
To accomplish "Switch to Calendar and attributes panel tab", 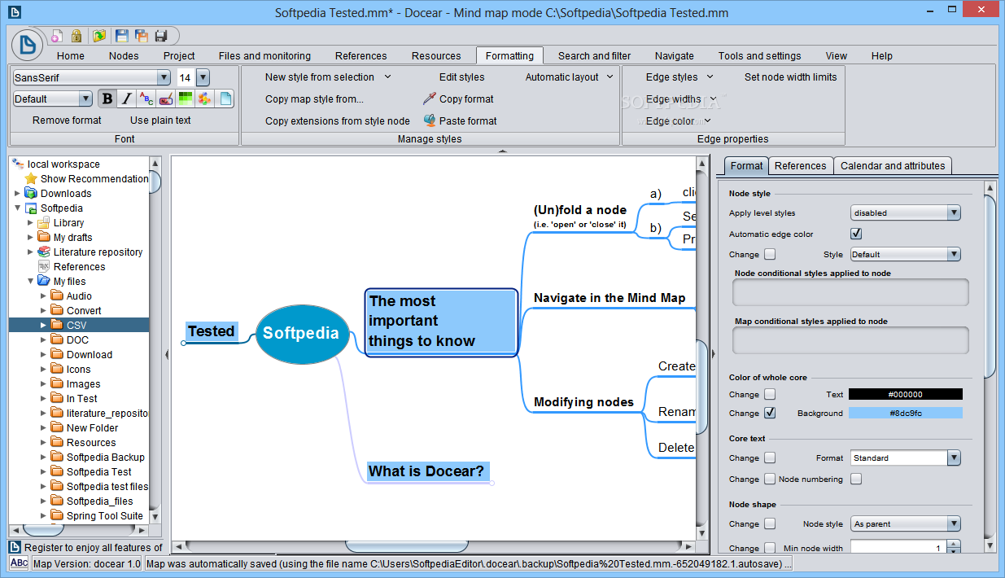I will pyautogui.click(x=893, y=165).
